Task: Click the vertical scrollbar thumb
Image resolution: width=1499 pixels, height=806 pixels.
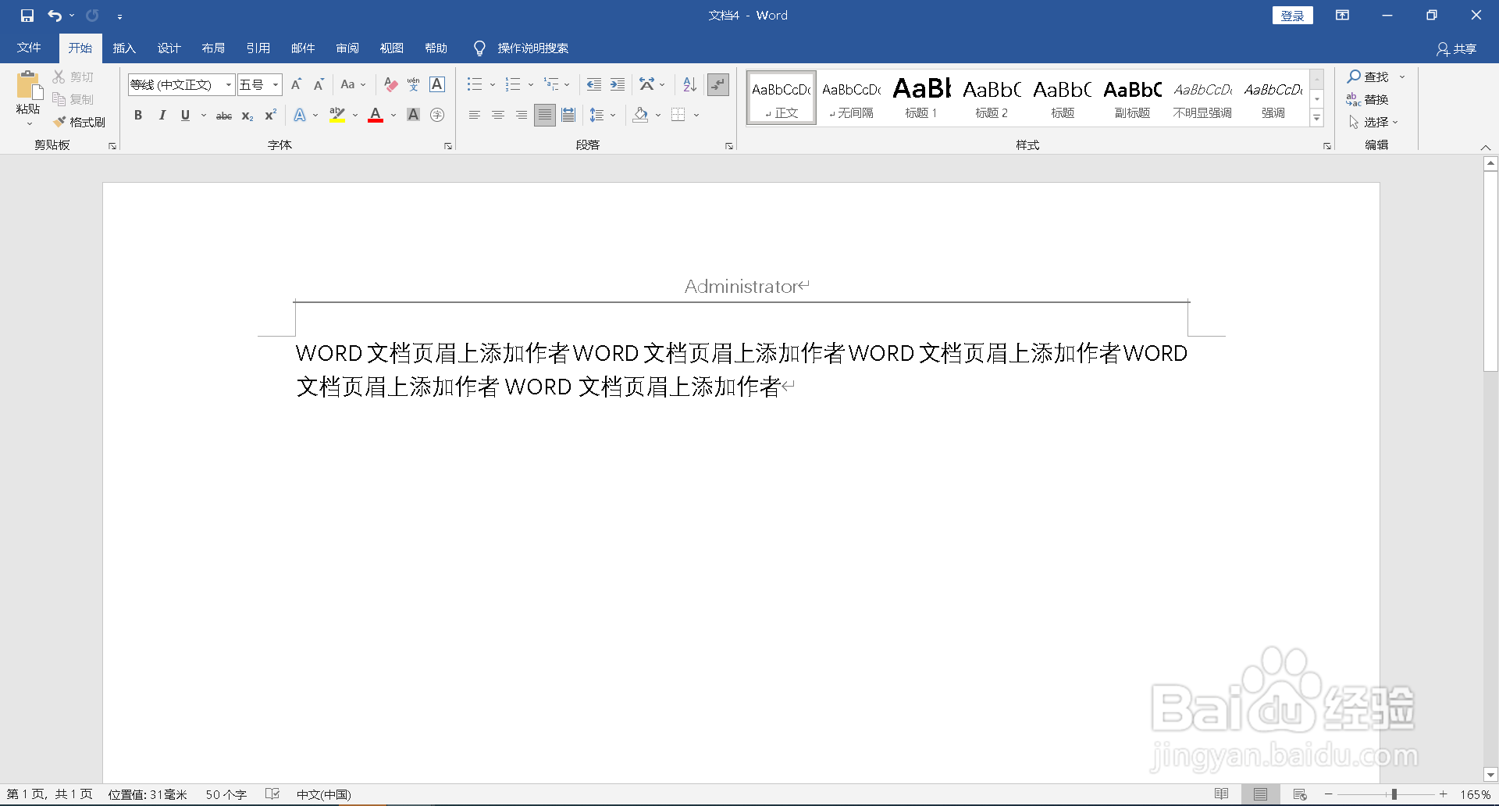Action: click(x=1490, y=271)
